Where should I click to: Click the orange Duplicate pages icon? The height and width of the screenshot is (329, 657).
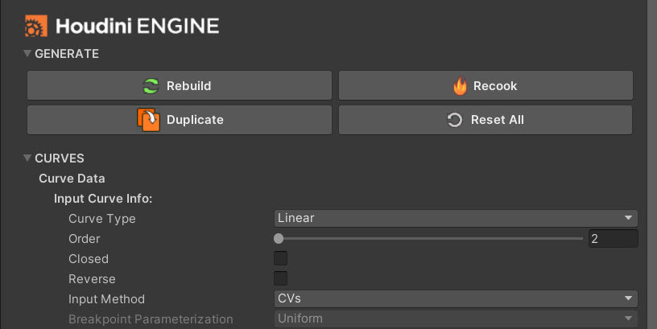148,120
